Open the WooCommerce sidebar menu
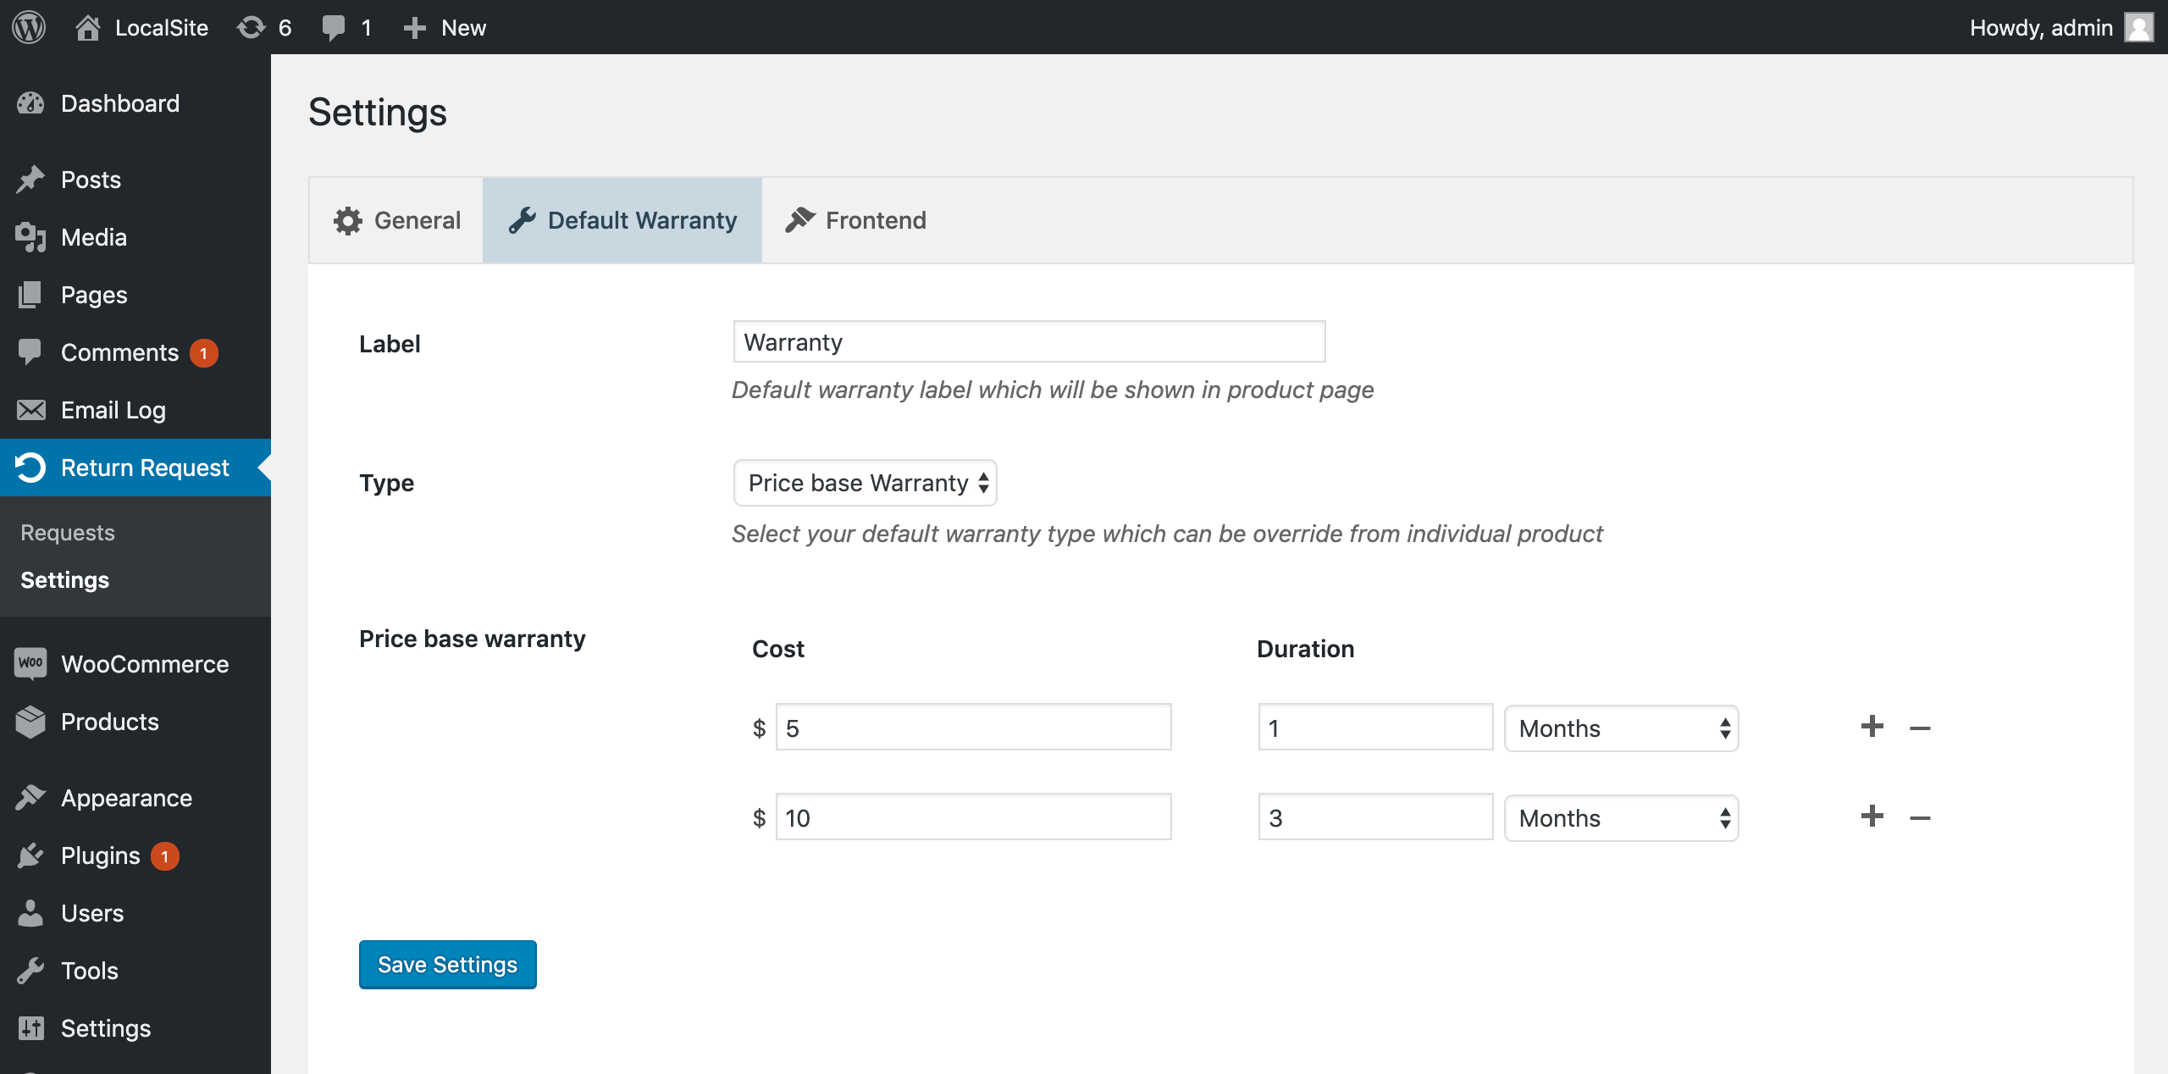Viewport: 2168px width, 1074px height. click(144, 664)
